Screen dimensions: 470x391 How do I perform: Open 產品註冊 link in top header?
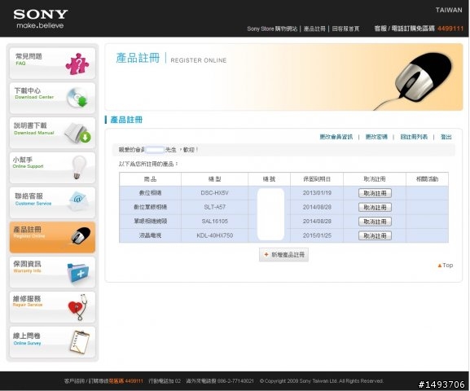314,29
